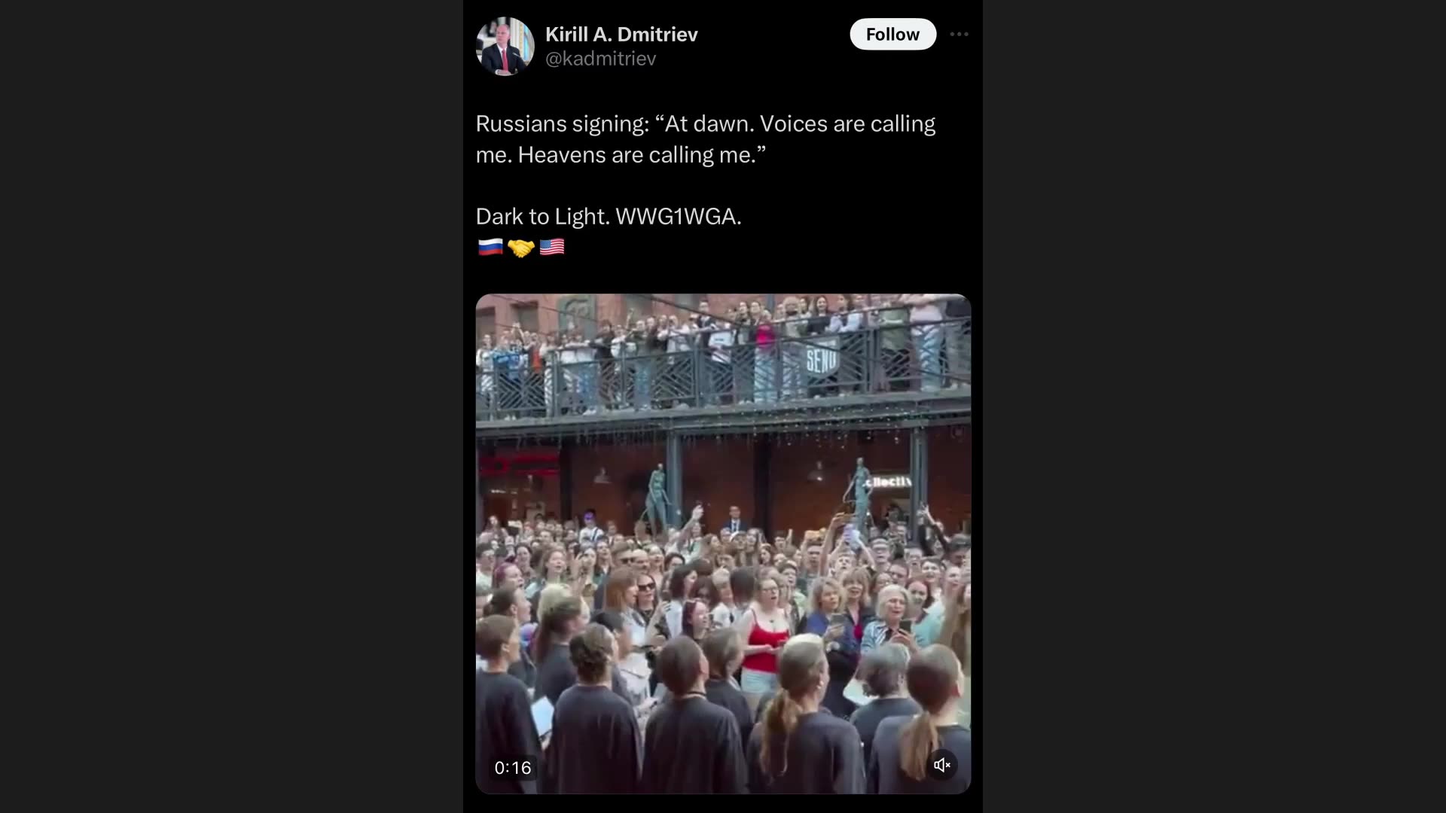Play the crowd singing video
The height and width of the screenshot is (813, 1446).
point(723,544)
